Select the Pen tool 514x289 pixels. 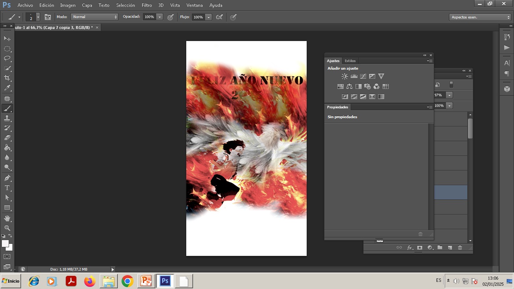7,178
